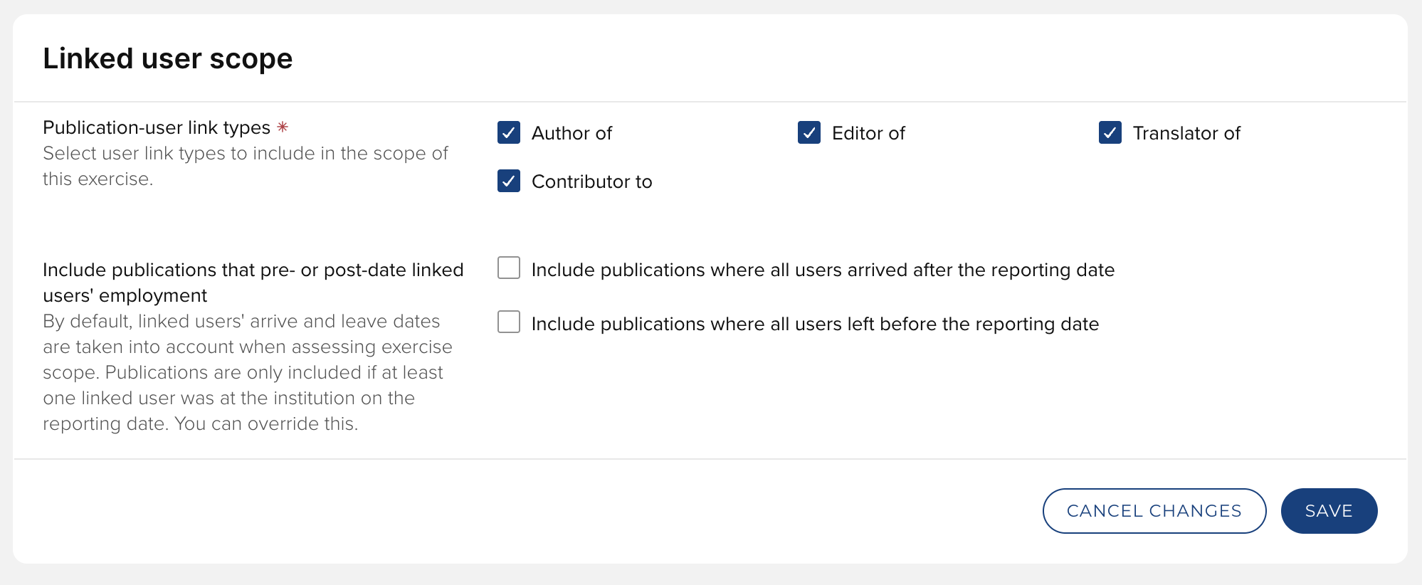Screen dimensions: 1422x585
Task: Click the 'arrived after the reporting date' label
Action: point(823,270)
